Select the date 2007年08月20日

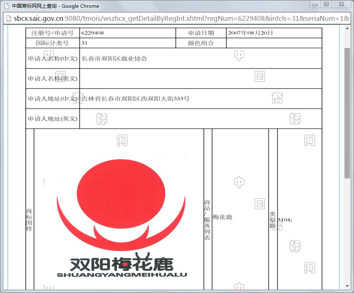point(250,33)
